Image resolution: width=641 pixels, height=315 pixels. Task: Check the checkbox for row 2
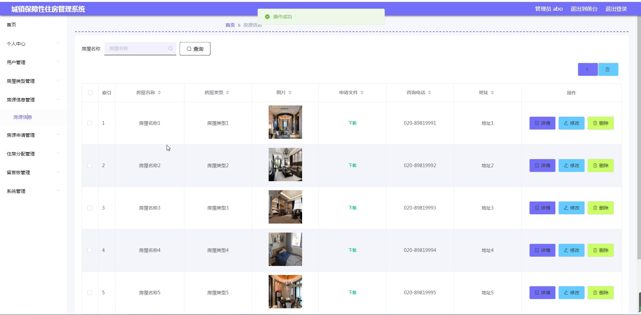tap(90, 166)
